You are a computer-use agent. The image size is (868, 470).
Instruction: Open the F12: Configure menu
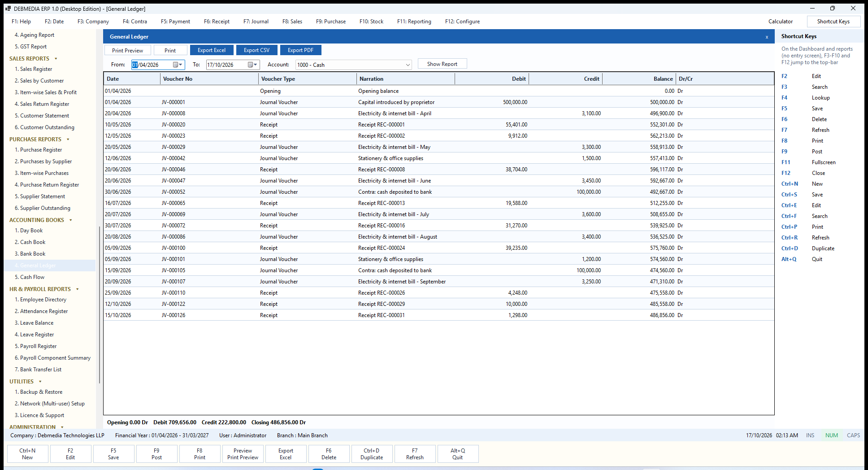point(462,22)
